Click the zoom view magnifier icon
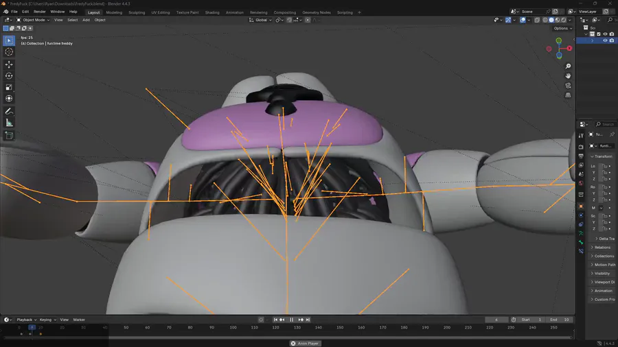Screen dimensions: 618x347 pos(568,66)
